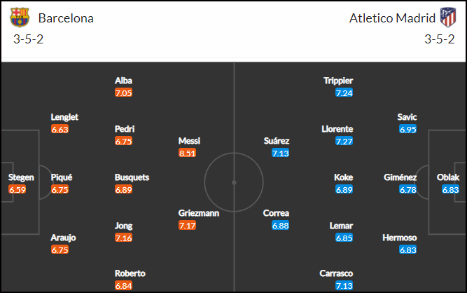This screenshot has height=293, width=467.
Task: Select player Koke in the lineup
Action: click(x=343, y=177)
